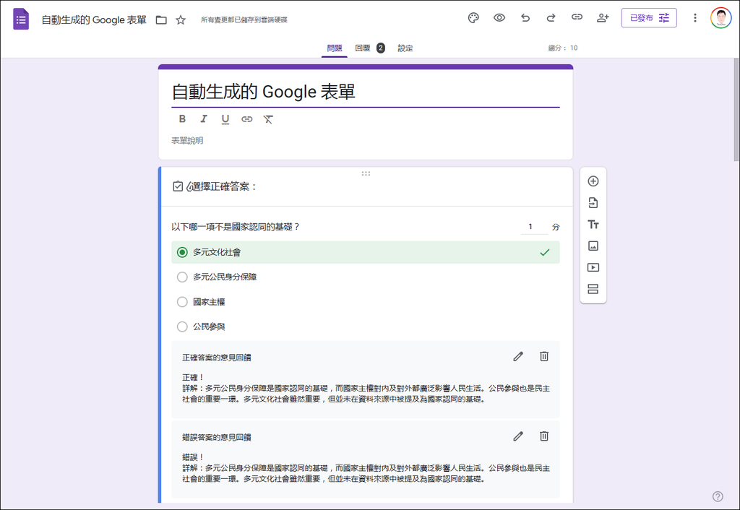Underline the form title
The height and width of the screenshot is (510, 740).
225,119
